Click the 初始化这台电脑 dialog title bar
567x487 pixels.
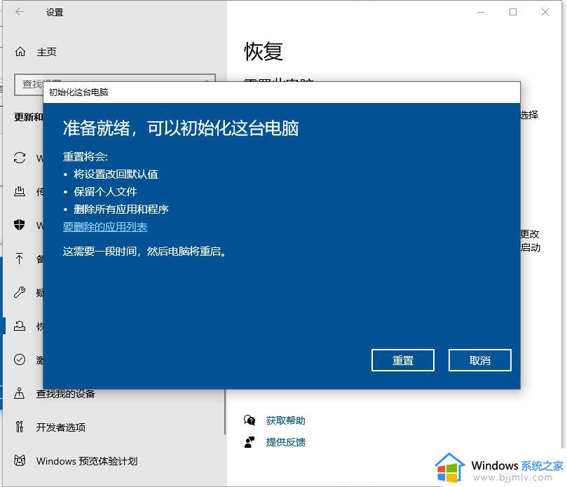tap(281, 92)
